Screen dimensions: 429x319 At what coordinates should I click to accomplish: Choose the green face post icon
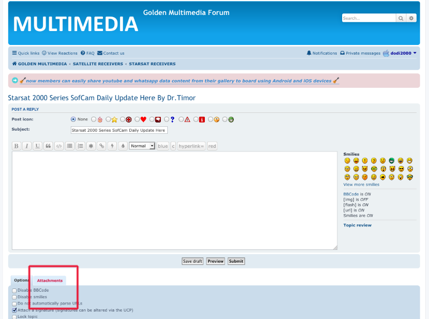tap(225, 119)
